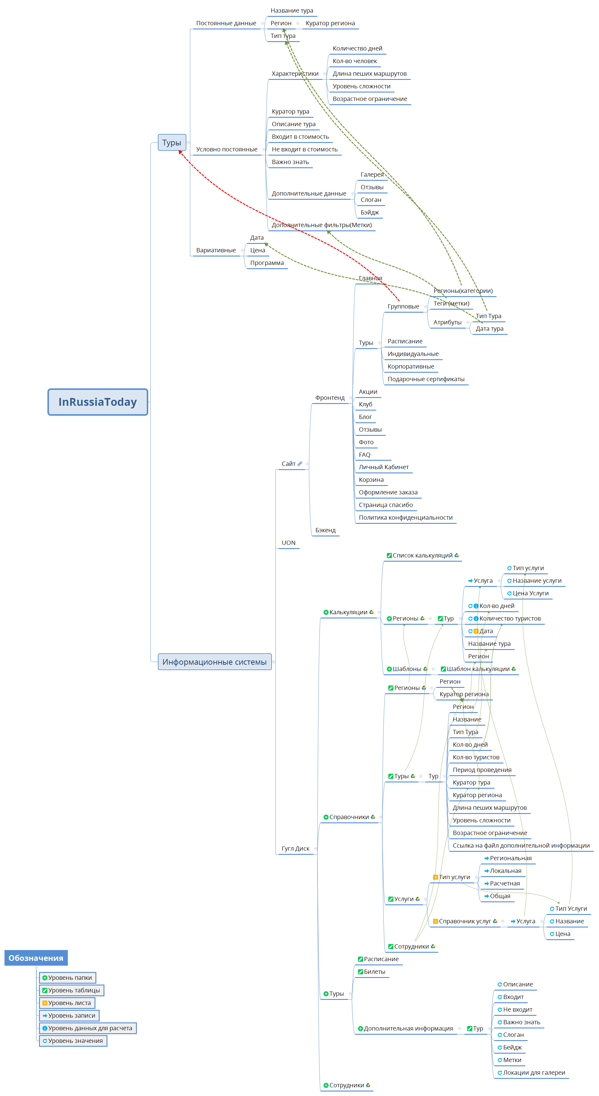This screenshot has height=1096, width=599.
Task: Collapse the Фронтенд branch toggle
Action: (351, 398)
